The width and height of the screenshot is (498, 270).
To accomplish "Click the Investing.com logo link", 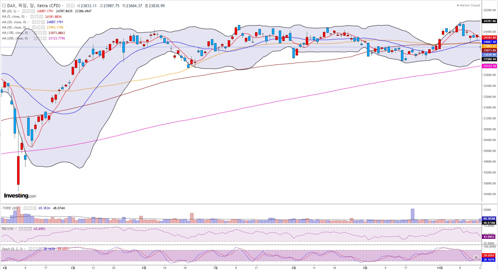I will coord(20,196).
